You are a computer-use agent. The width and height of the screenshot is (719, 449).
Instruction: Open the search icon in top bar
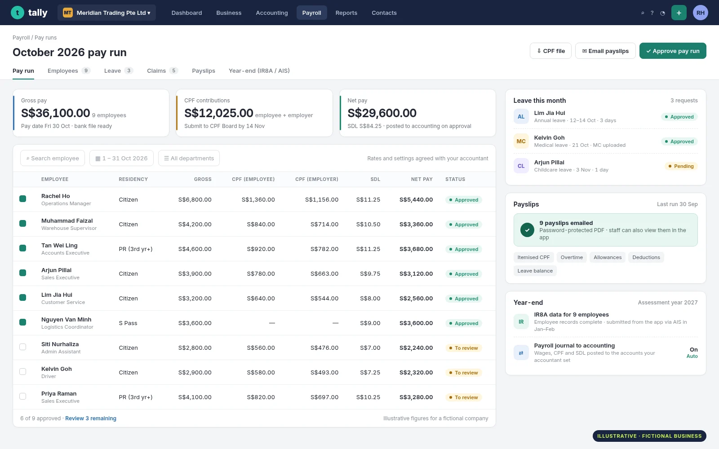click(643, 13)
